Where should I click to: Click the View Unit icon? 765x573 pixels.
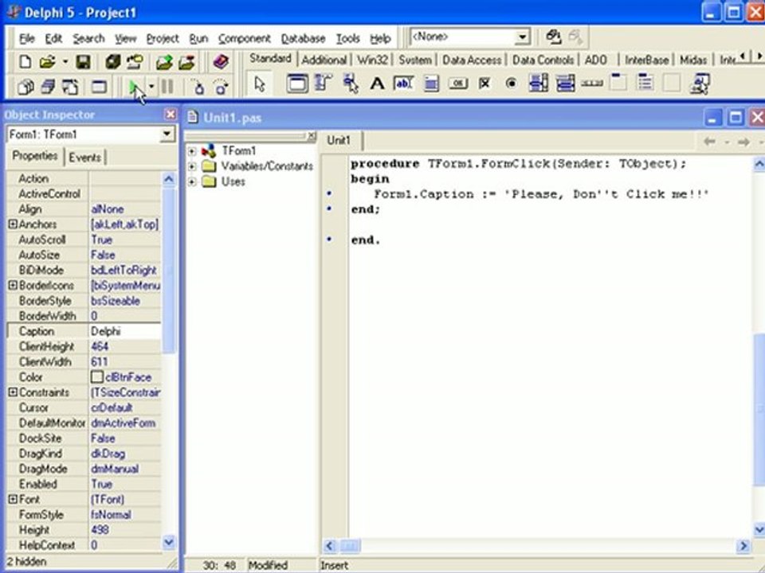click(25, 88)
